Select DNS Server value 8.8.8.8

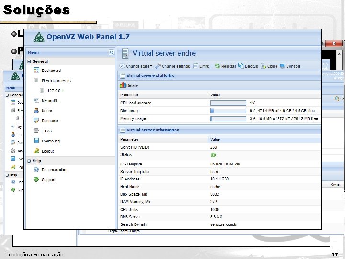(x=216, y=217)
